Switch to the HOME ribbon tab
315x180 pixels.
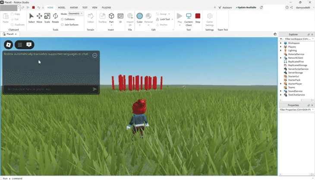click(50, 7)
